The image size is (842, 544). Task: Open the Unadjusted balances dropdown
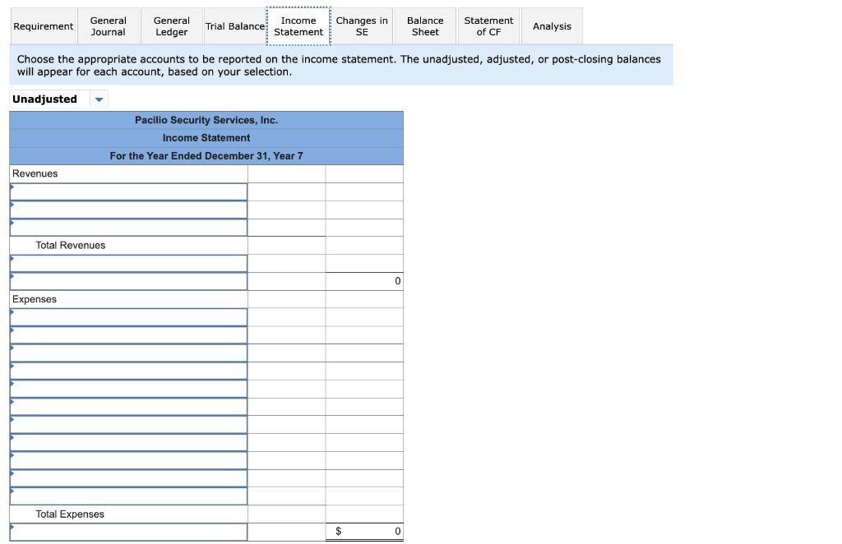[98, 99]
